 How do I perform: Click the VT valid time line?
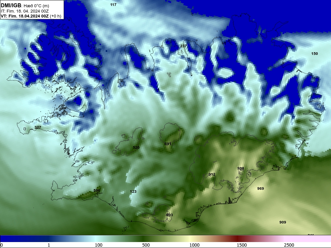(x=31, y=16)
